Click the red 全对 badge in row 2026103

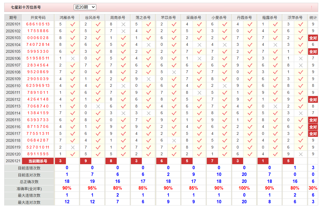[313, 38]
